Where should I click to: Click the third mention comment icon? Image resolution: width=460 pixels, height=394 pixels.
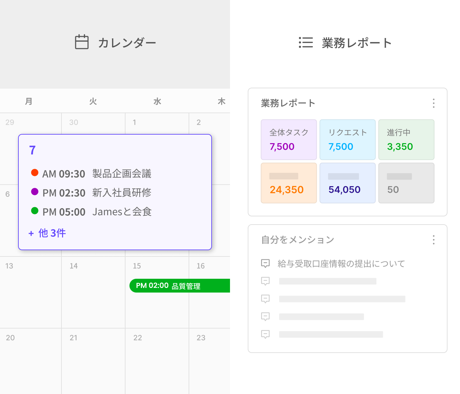(x=265, y=299)
